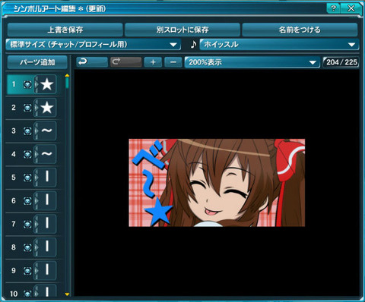
Task: Click 別スロットに保存 save to other slot
Action: tap(182, 30)
